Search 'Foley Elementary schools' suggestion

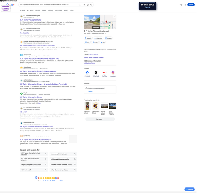point(63,170)
